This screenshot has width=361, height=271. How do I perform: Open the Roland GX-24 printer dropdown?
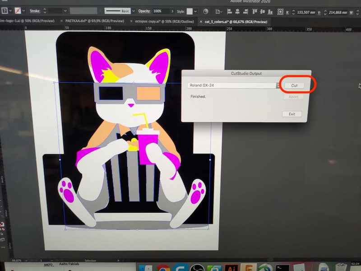pos(278,85)
